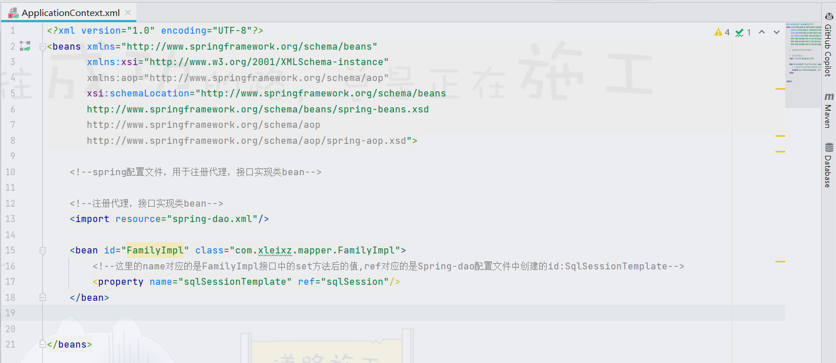Click the yellow warning stripe beside line 5
The height and width of the screenshot is (363, 836).
click(780, 89)
